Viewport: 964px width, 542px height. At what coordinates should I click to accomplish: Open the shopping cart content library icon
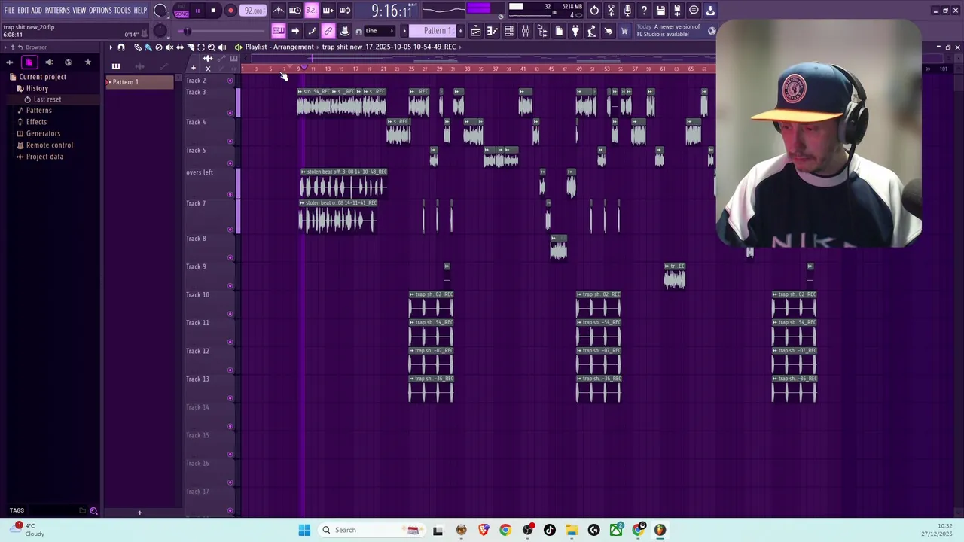(x=624, y=31)
